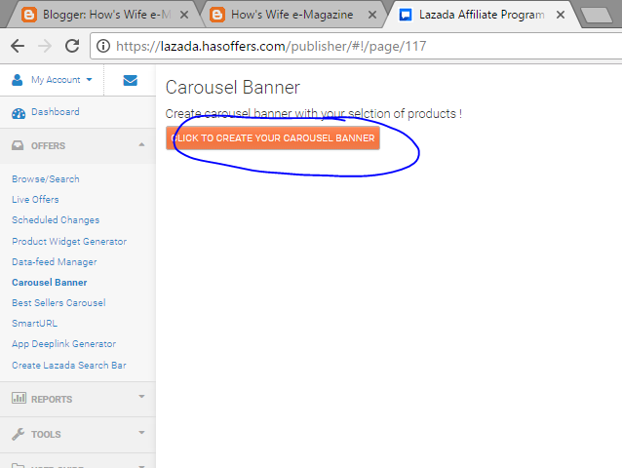The height and width of the screenshot is (468, 622).
Task: Open the Dashboard link
Action: [56, 112]
